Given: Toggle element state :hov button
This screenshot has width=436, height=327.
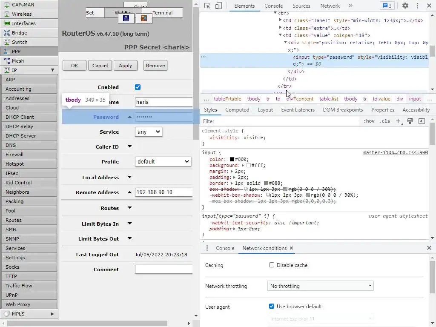Looking at the screenshot, I should coord(369,121).
